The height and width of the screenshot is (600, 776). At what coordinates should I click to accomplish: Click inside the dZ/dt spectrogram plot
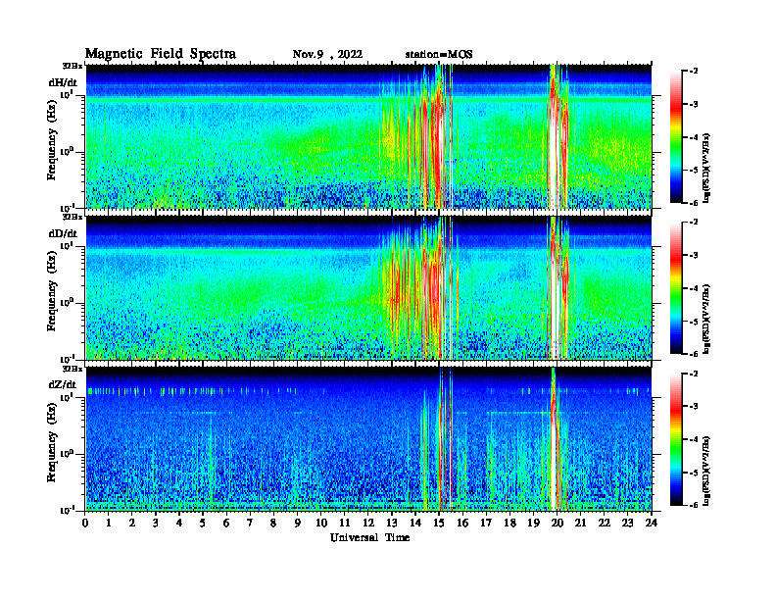click(368, 438)
